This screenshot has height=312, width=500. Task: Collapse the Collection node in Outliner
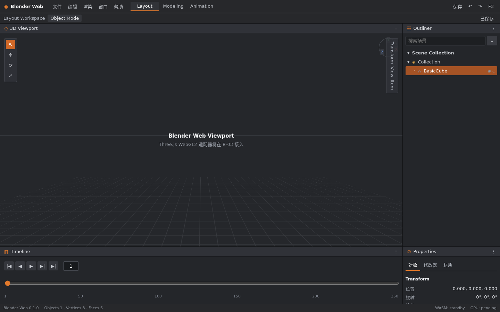point(408,62)
